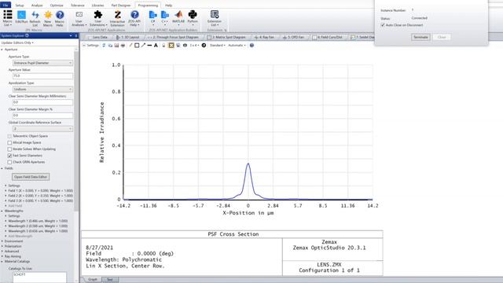Viewport: 503px width, 283px height.
Task: Expand the Environment section
Action: [x=2, y=241]
